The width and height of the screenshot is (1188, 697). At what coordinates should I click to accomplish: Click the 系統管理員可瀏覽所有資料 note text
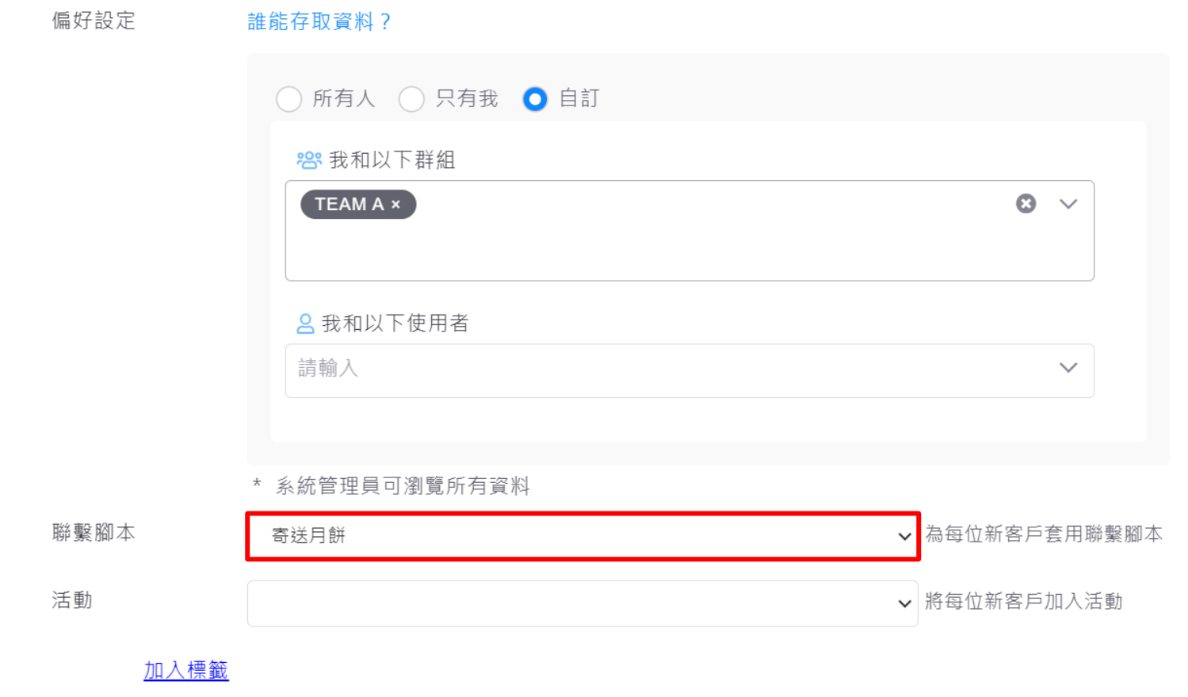click(403, 486)
